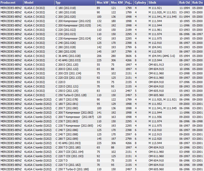Select the C 43 AMG (202.033) cell
This screenshot has height=171, width=204.
(68, 60)
